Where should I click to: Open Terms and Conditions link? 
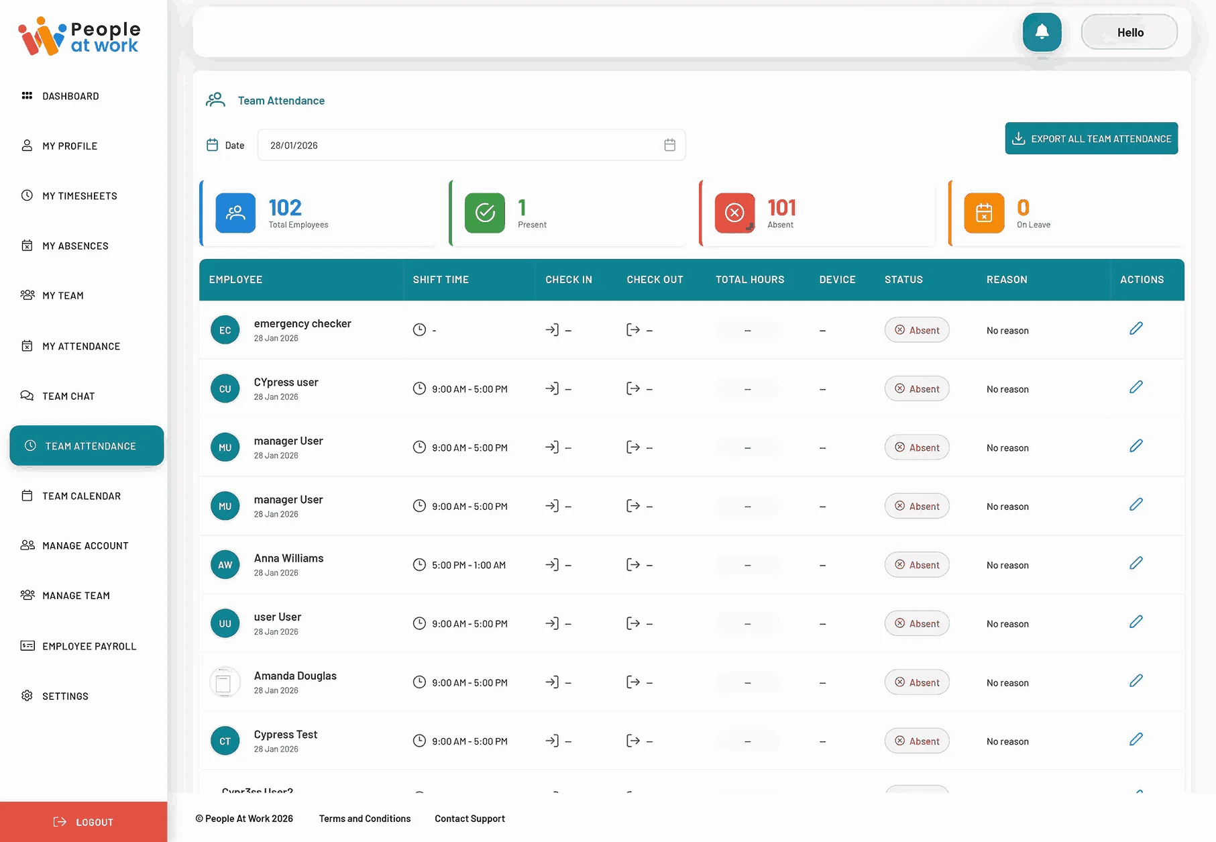(365, 819)
